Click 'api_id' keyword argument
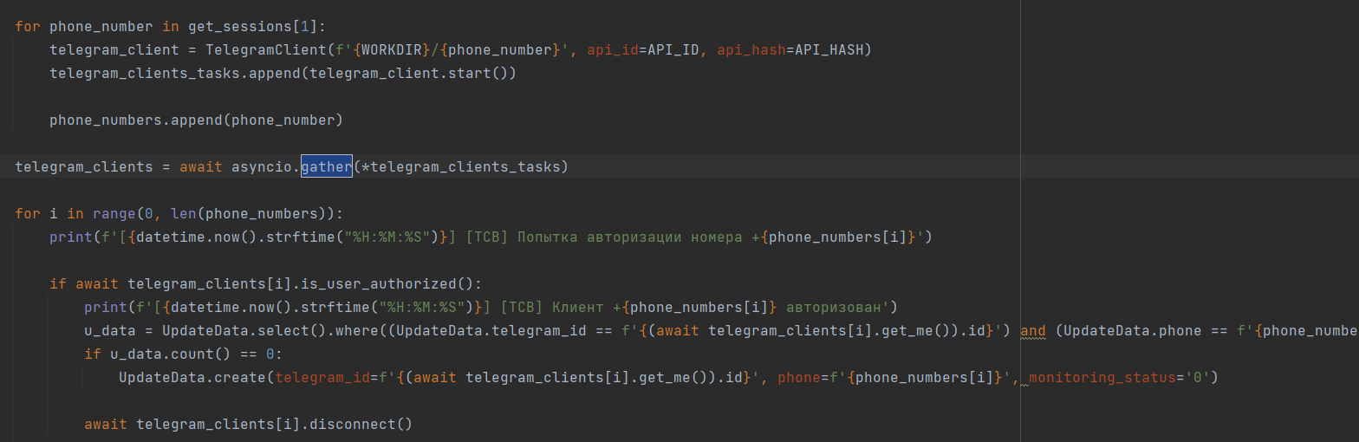Viewport: 1359px width, 442px height. click(613, 50)
